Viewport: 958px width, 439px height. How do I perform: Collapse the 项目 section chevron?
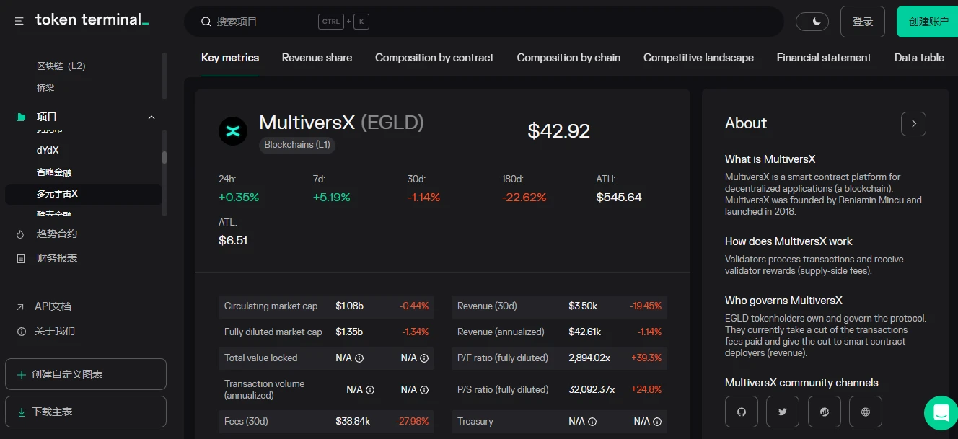[x=151, y=117]
